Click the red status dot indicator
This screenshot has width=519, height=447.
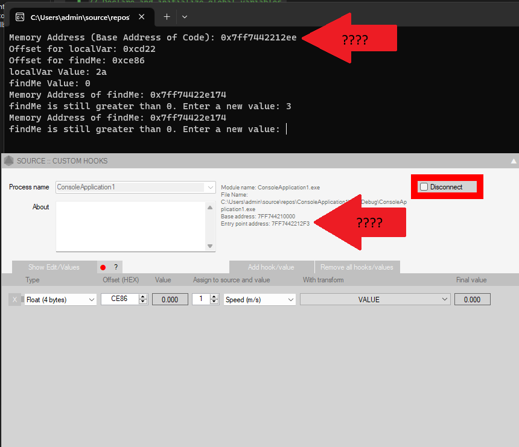pyautogui.click(x=103, y=267)
